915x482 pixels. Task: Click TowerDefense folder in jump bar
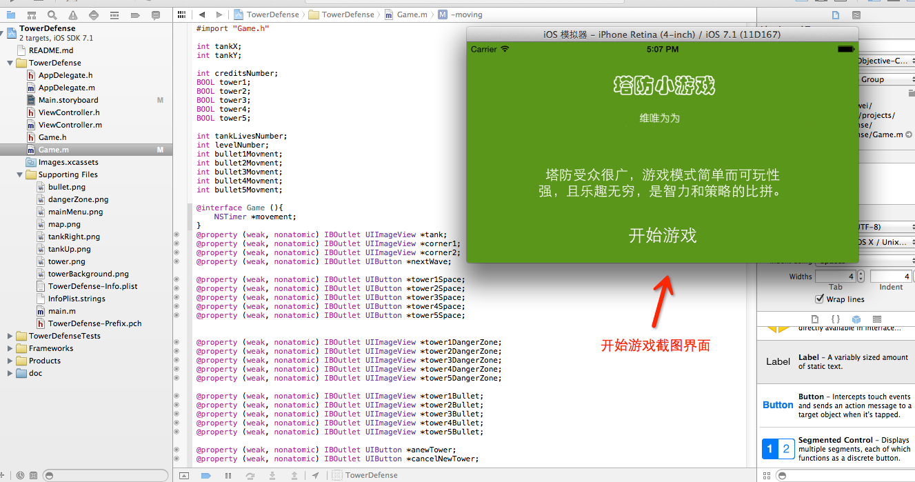tap(341, 14)
